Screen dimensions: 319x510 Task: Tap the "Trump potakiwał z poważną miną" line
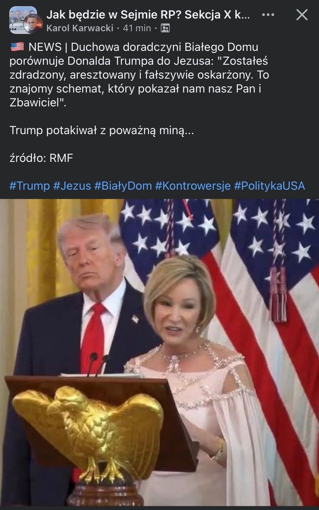pyautogui.click(x=102, y=131)
